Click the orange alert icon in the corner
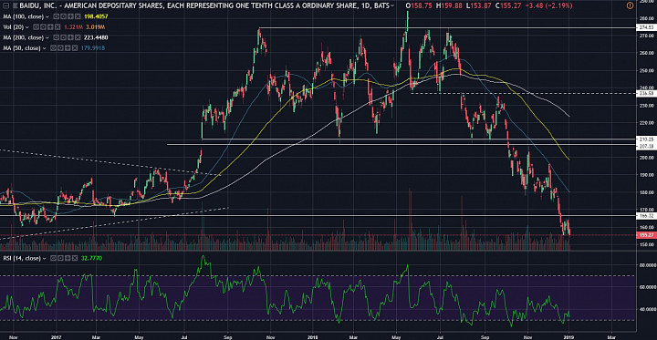 point(631,5)
